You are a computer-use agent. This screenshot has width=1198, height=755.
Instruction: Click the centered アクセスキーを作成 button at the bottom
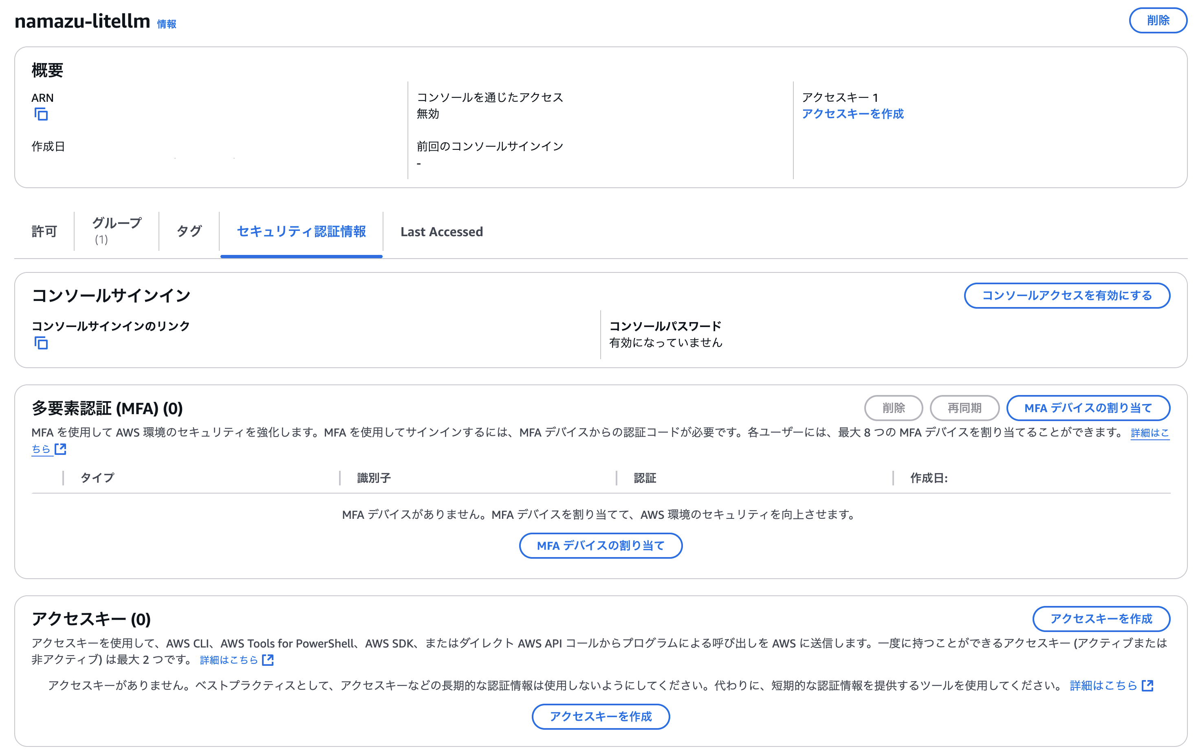(601, 716)
